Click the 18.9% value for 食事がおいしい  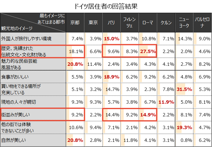[111, 77]
